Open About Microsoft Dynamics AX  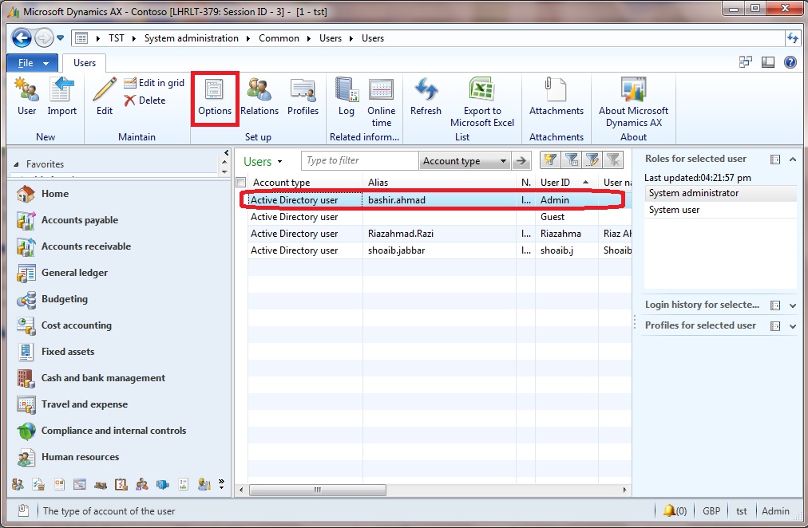(x=633, y=102)
